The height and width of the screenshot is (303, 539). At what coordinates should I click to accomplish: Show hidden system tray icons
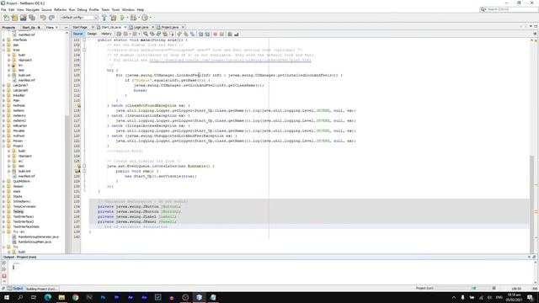454,297
